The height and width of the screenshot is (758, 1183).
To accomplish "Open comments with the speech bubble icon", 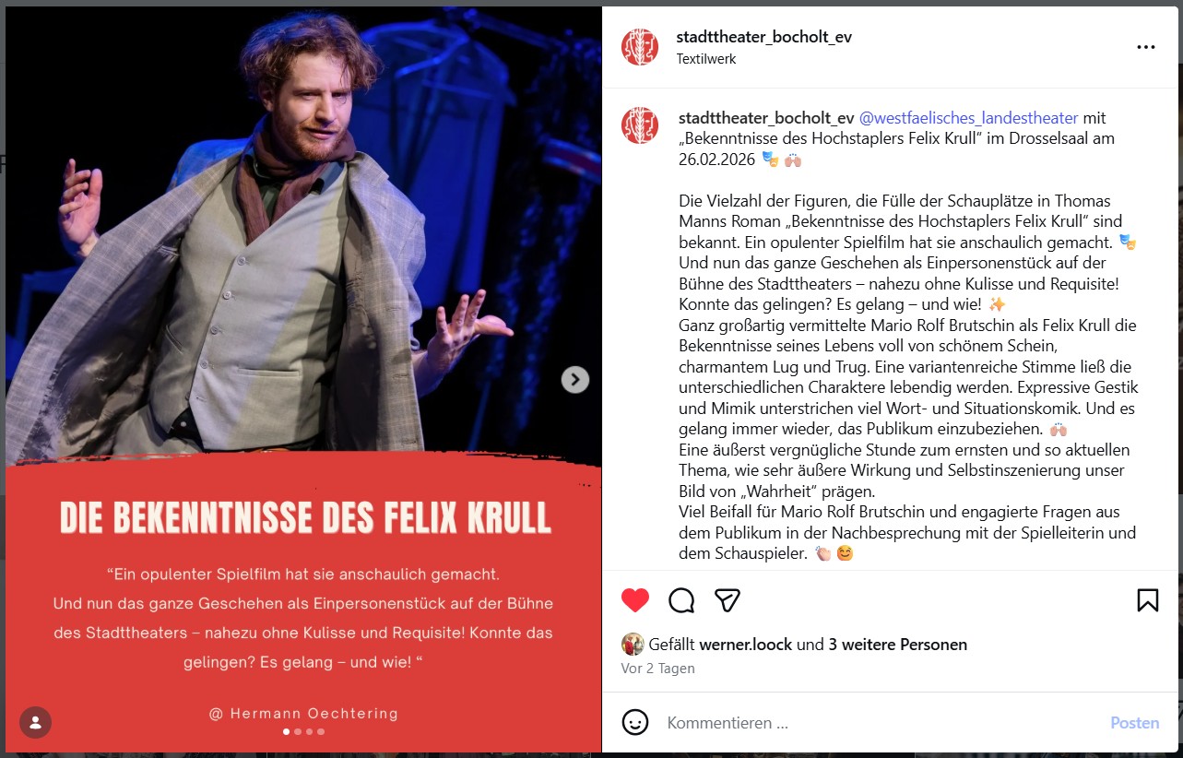I will [x=681, y=600].
